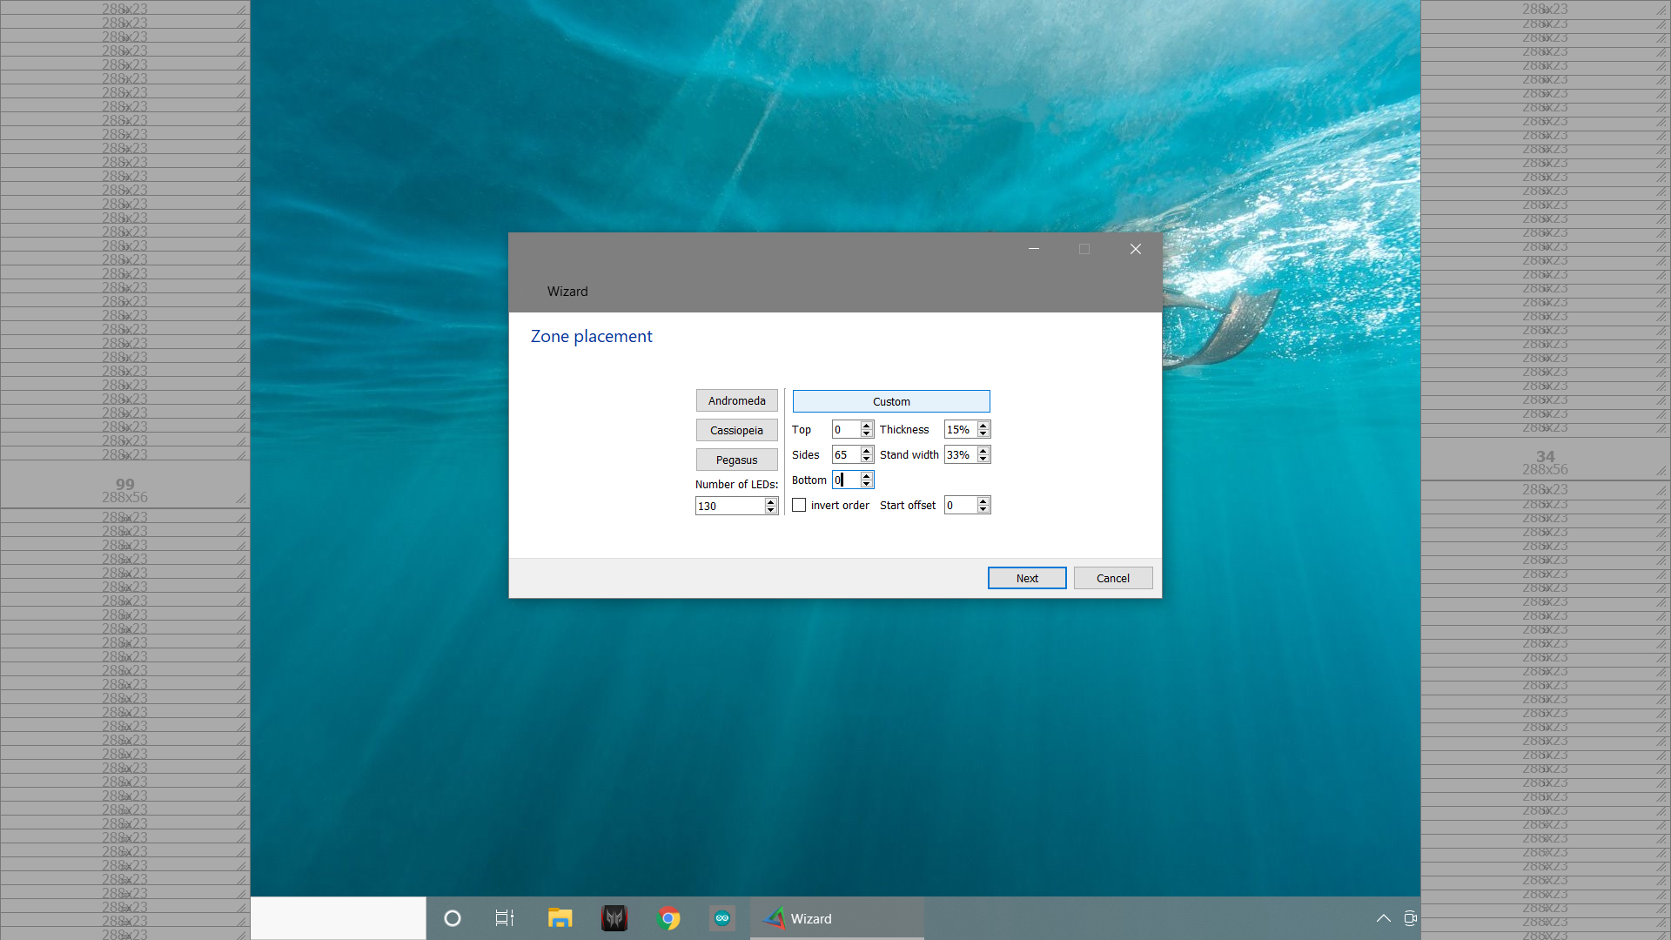The width and height of the screenshot is (1671, 940).
Task: Apply the Andromeda zone preset
Action: 736,400
